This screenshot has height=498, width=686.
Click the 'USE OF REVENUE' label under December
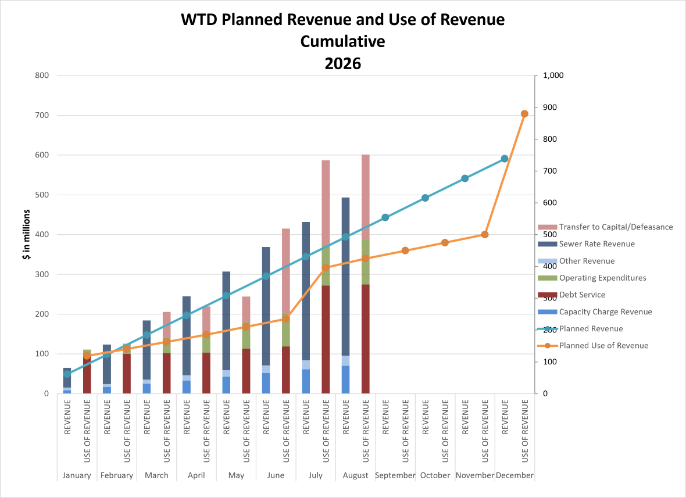[x=524, y=431]
